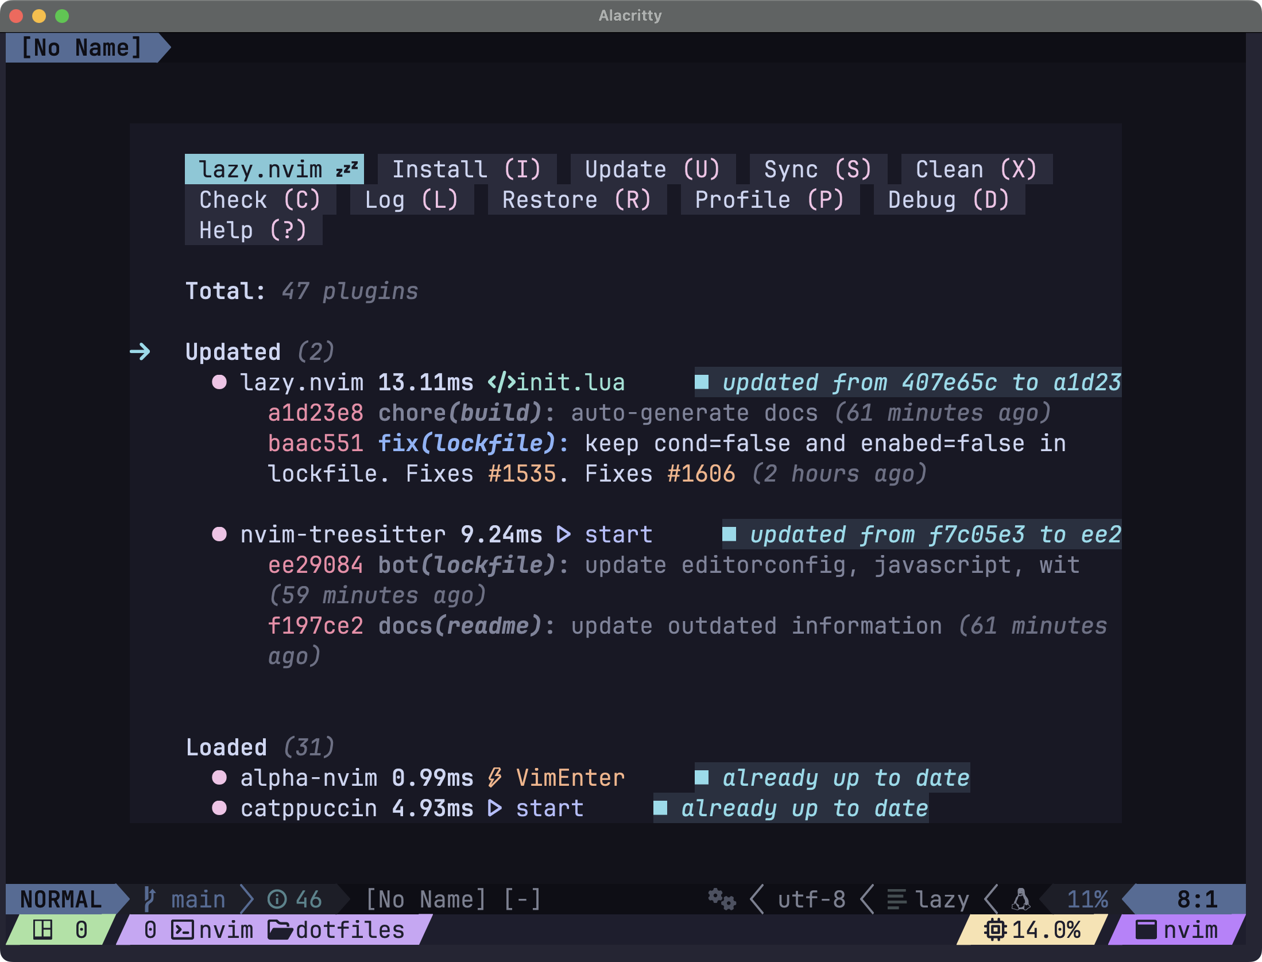The height and width of the screenshot is (962, 1262).
Task: Click the square icon in catppuccin status
Action: tap(660, 808)
